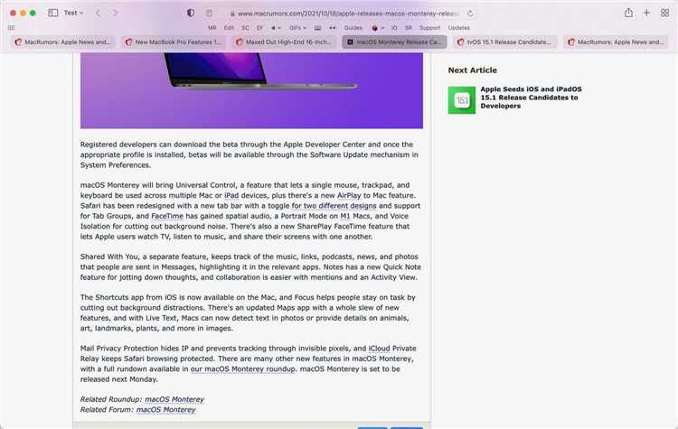The width and height of the screenshot is (678, 429).
Task: Open the Guides bookmark
Action: (353, 28)
